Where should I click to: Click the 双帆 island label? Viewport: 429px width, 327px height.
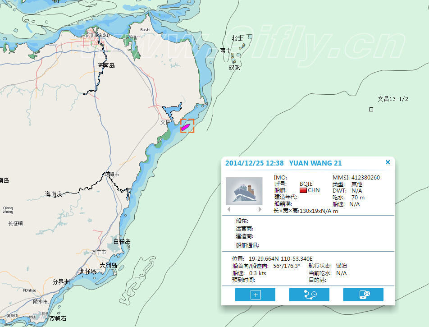click(x=234, y=67)
